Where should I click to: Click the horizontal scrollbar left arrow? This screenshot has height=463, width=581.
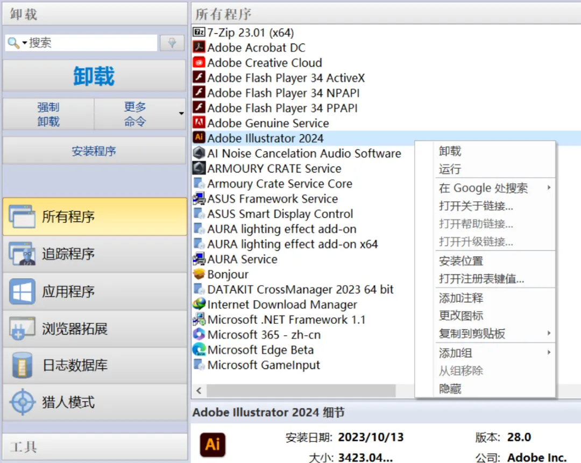(x=199, y=390)
